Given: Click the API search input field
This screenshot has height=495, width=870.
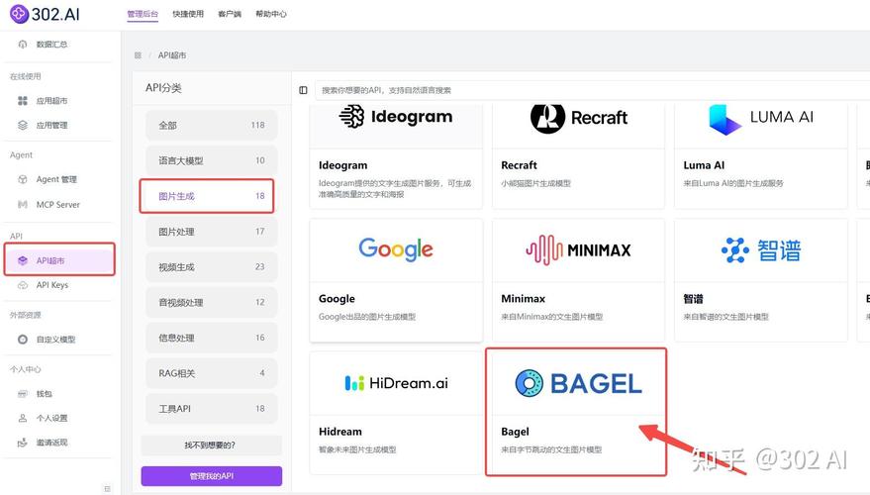Looking at the screenshot, I should (x=592, y=90).
